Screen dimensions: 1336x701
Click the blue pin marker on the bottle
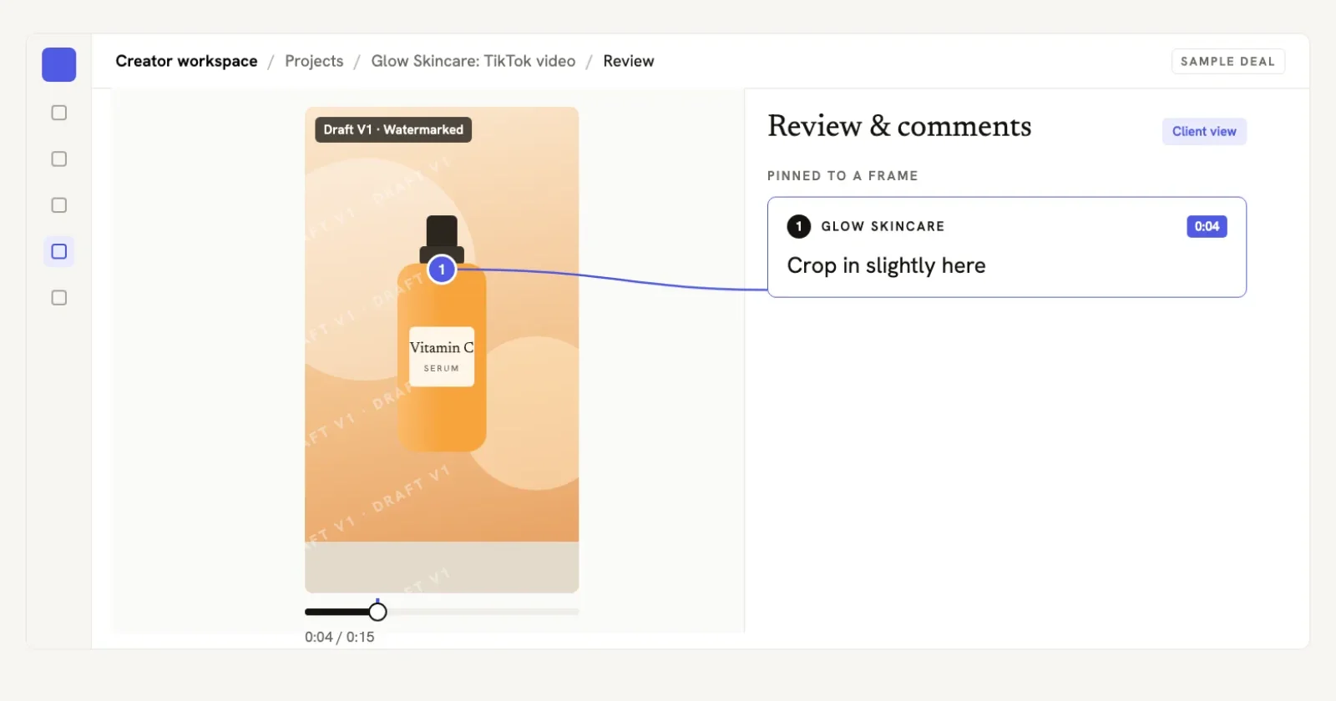click(x=442, y=270)
